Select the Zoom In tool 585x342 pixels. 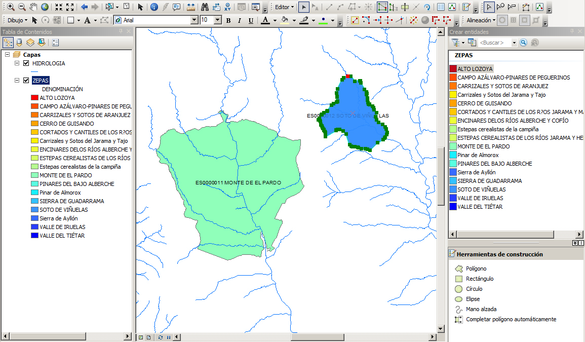pos(10,7)
